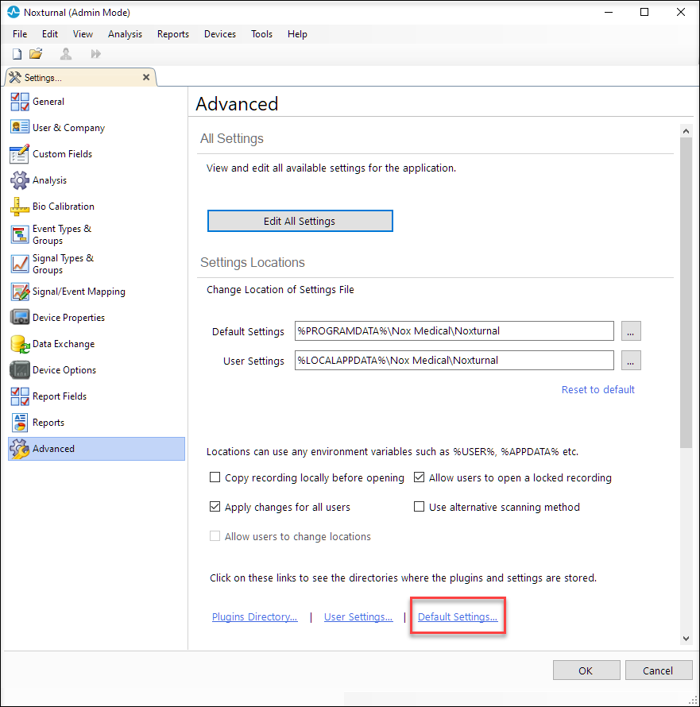Open the Analysis menu
Image resolution: width=700 pixels, height=707 pixels.
coord(125,34)
